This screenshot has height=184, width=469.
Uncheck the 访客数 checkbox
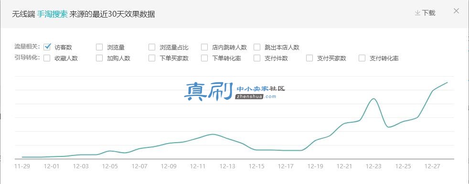tap(47, 47)
